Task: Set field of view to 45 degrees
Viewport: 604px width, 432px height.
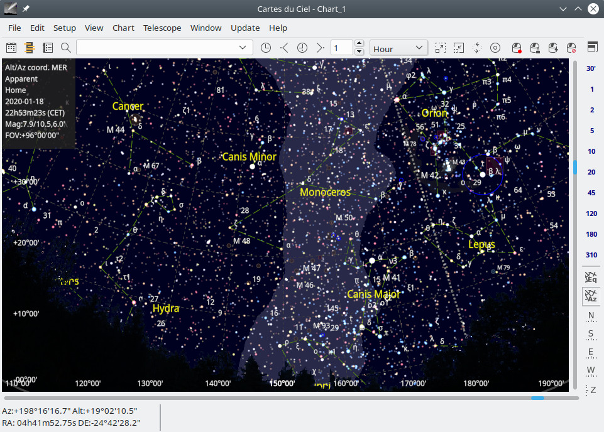Action: (x=591, y=193)
